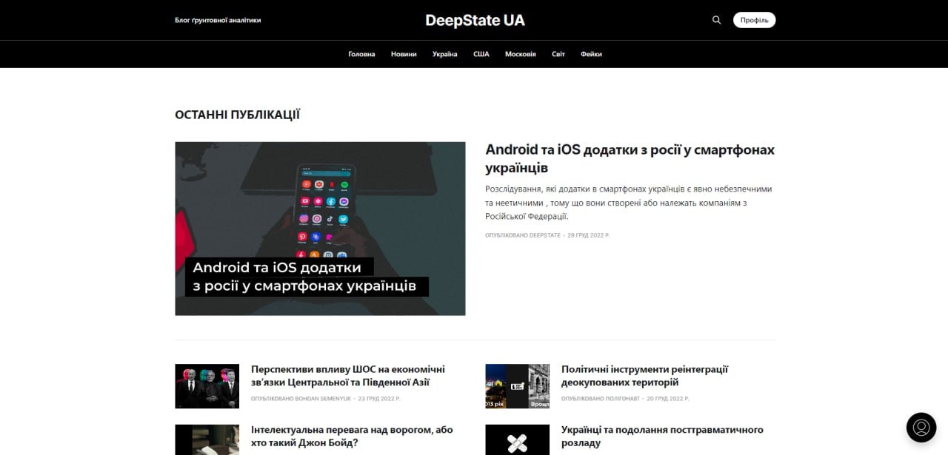Viewport: 948px width, 455px height.
Task: Click the bandage thumbnail for посттравматичного article
Action: coord(517,439)
